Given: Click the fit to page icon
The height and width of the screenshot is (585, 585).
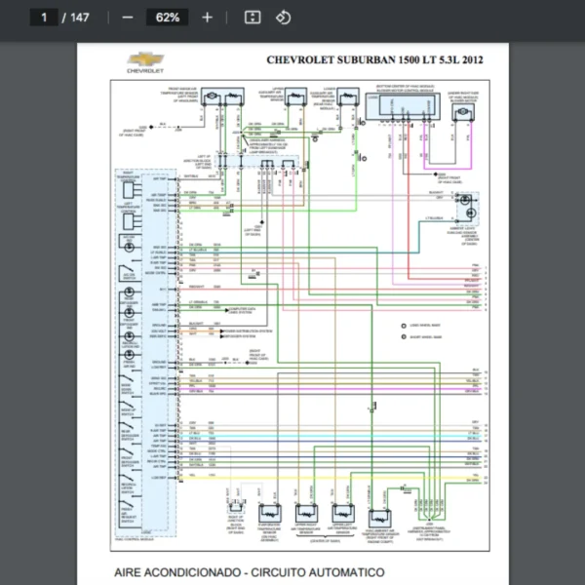Looking at the screenshot, I should (253, 18).
